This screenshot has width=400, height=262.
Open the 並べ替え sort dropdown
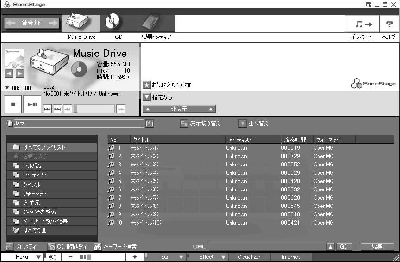(x=242, y=123)
